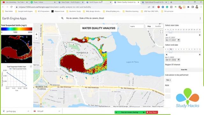Move the start date slider handle
This screenshot has width=204, height=115.
click(x=170, y=32)
